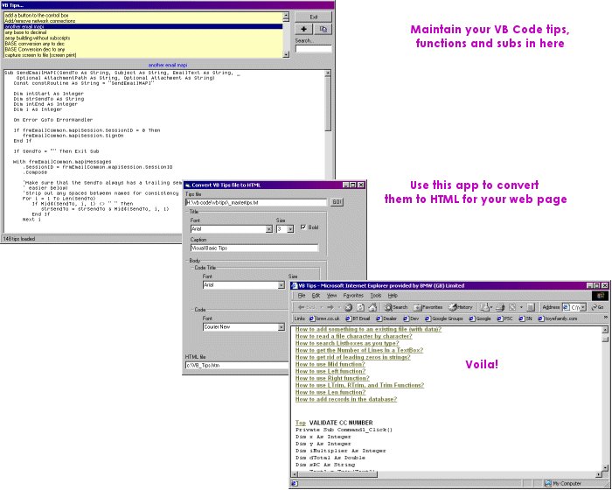The image size is (612, 490).
Task: Open Search in the IE toolbar
Action: 395,307
